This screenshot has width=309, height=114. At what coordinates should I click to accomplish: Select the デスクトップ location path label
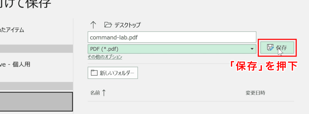tap(128, 25)
